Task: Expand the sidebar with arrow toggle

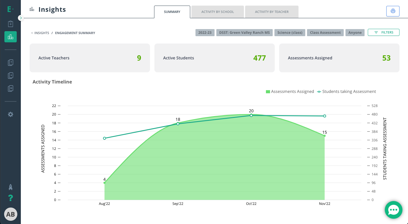Action: [21, 18]
